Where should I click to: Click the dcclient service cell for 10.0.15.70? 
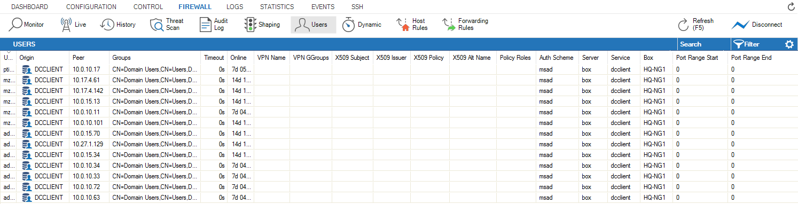624,134
